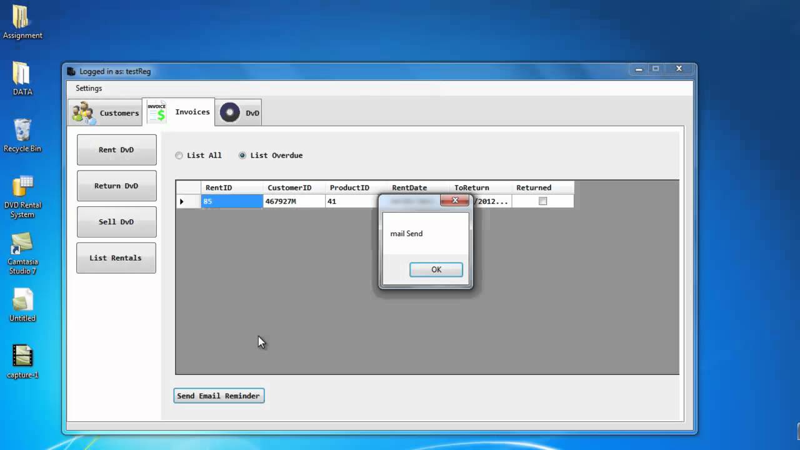Switch to the Invoices tab

(x=179, y=112)
